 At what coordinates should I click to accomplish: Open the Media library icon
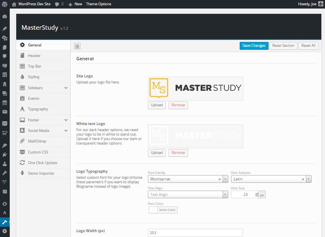click(x=4, y=38)
